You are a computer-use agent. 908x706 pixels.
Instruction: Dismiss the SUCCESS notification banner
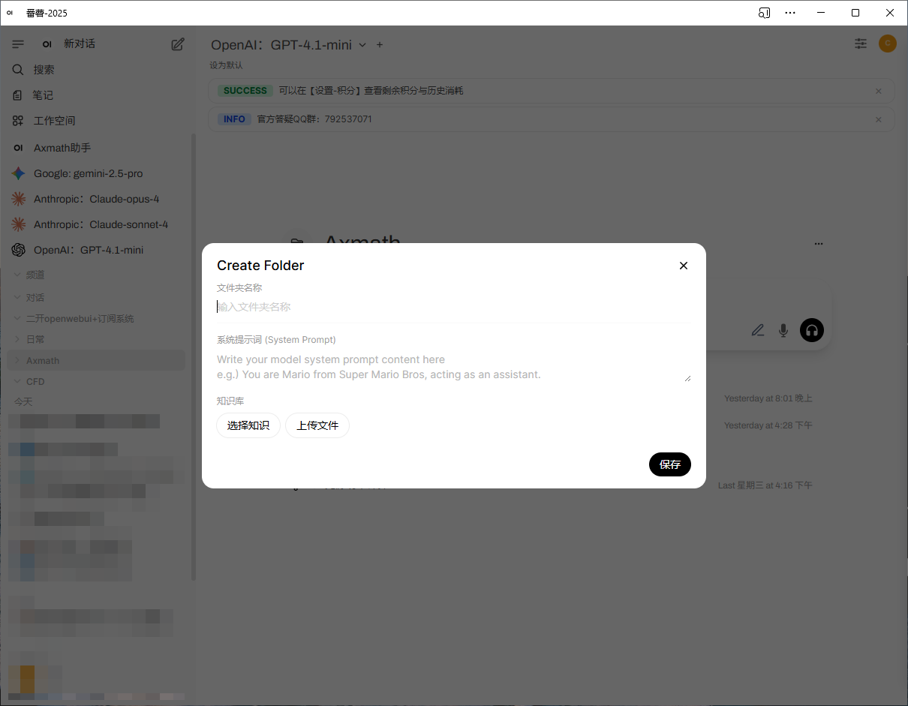[x=878, y=91]
